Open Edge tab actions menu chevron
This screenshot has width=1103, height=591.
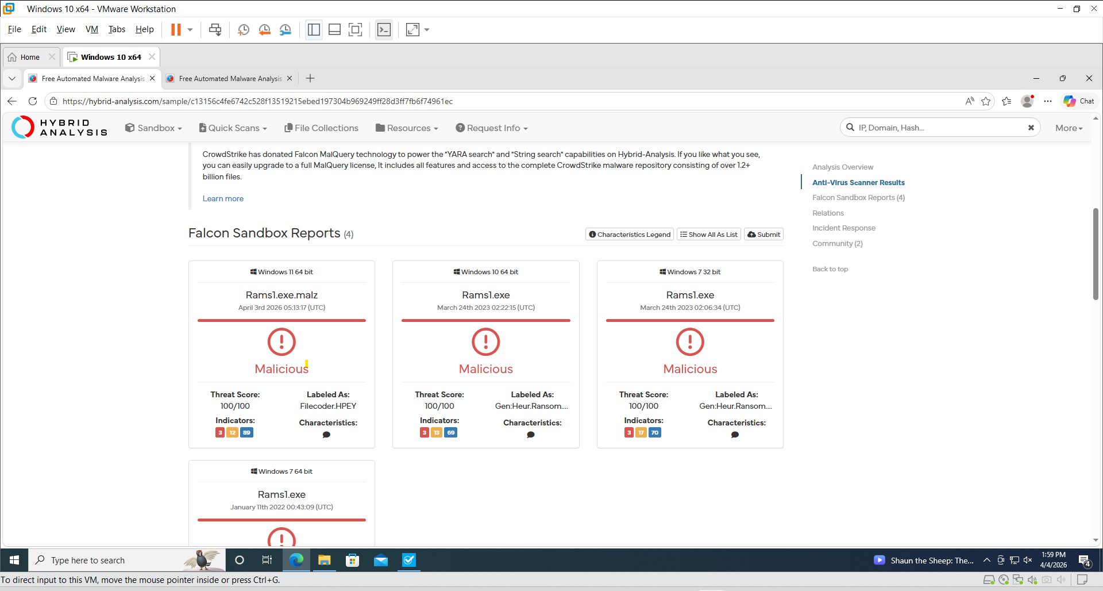[12, 78]
